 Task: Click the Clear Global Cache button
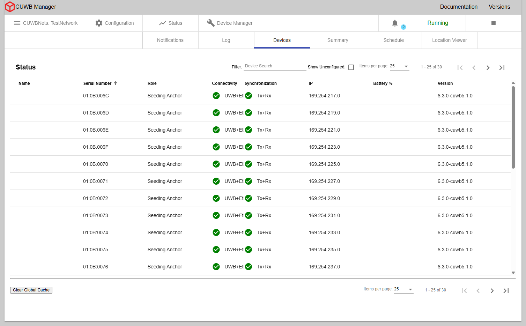31,290
